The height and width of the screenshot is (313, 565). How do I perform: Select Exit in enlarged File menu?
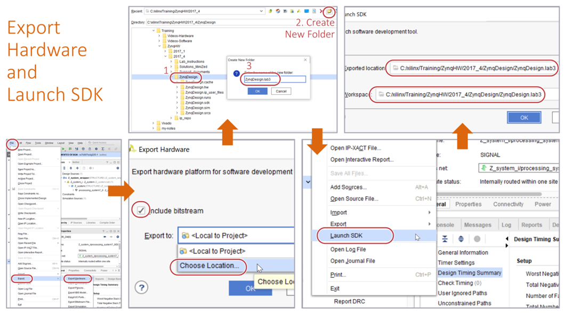click(x=374, y=289)
